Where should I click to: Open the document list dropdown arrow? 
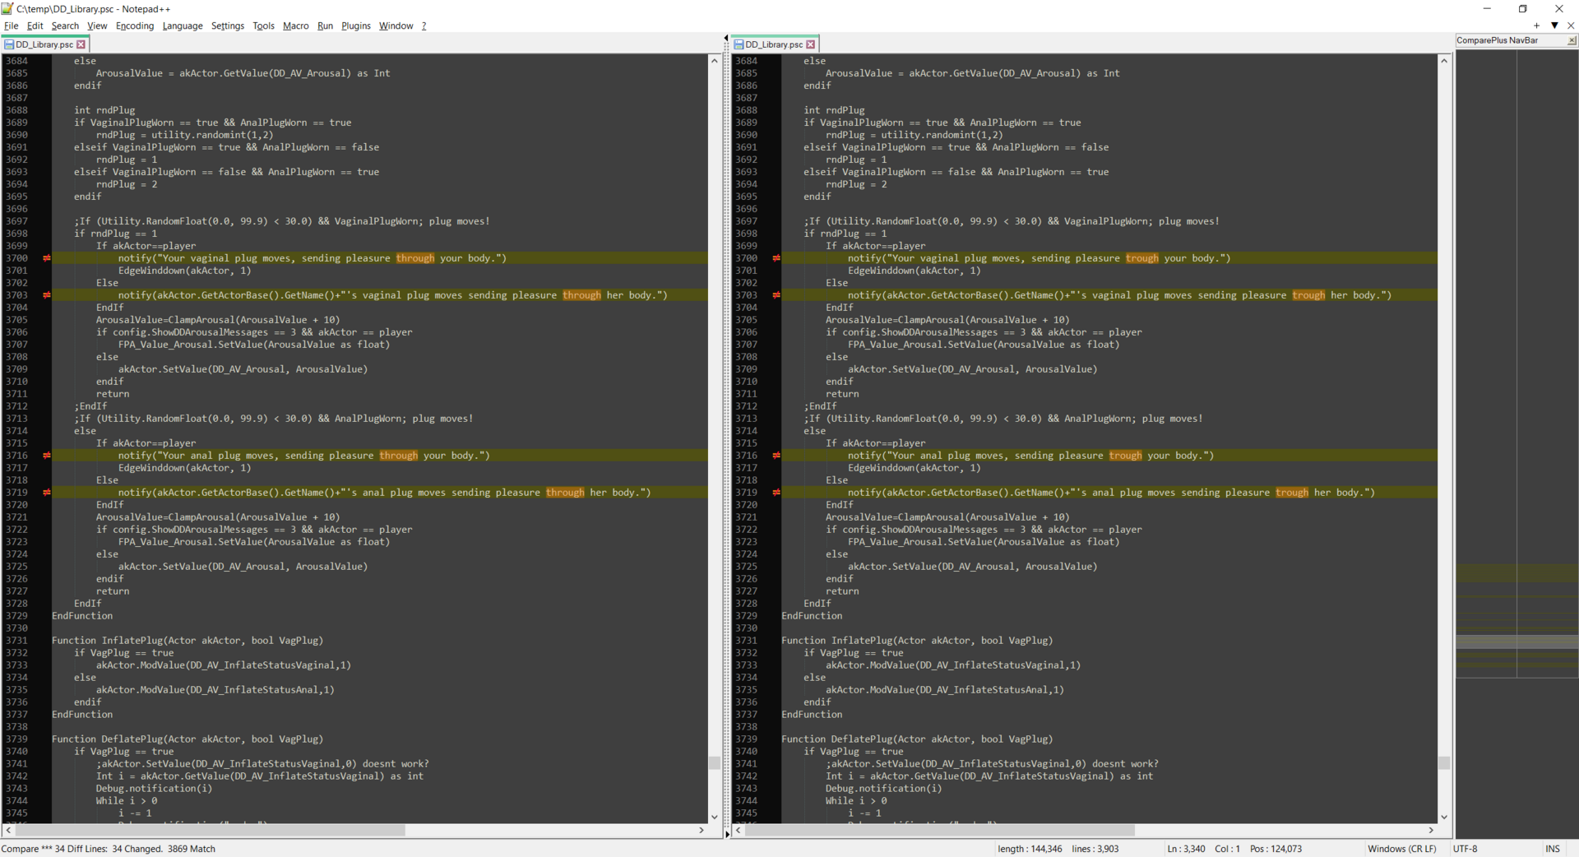1554,25
